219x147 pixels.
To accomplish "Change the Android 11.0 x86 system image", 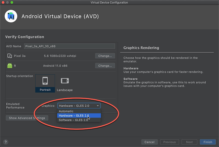I will tap(105, 66).
